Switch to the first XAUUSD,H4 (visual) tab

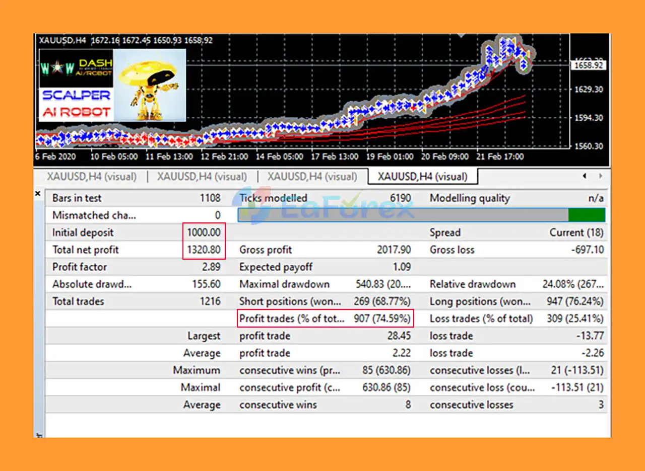click(x=91, y=177)
